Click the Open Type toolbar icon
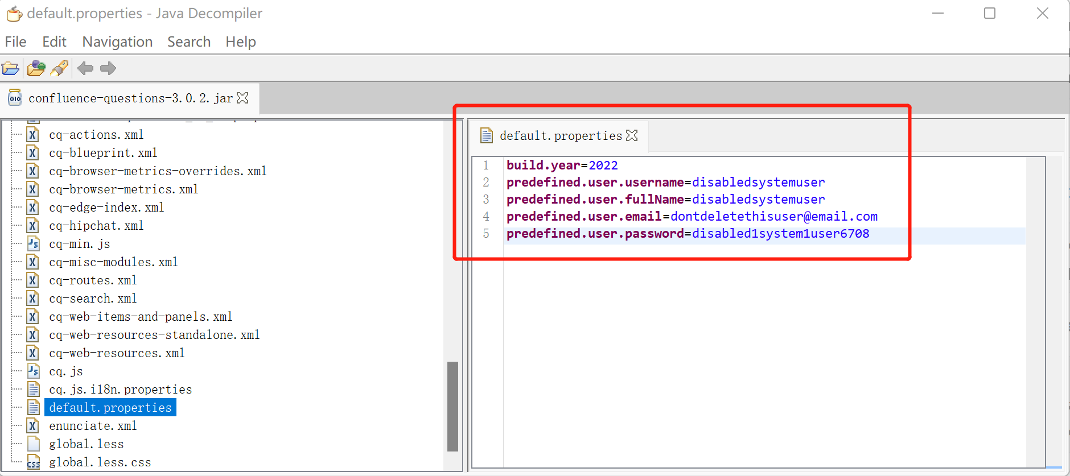 36,69
